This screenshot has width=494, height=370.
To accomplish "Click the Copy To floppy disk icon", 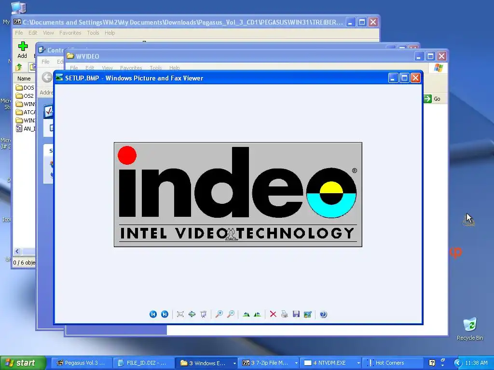I will pos(296,314).
